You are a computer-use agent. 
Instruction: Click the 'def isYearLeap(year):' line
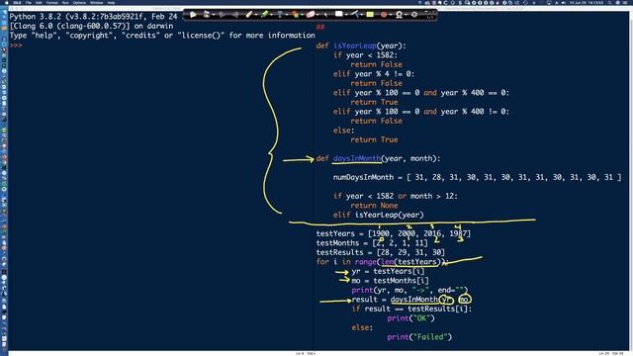click(x=361, y=45)
